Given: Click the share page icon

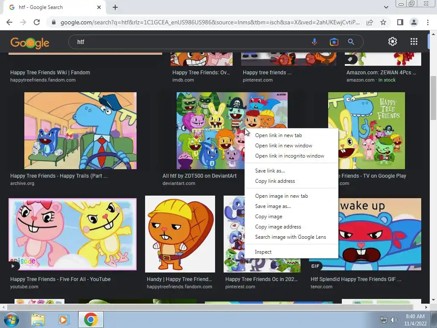Looking at the screenshot, I should click(370, 22).
